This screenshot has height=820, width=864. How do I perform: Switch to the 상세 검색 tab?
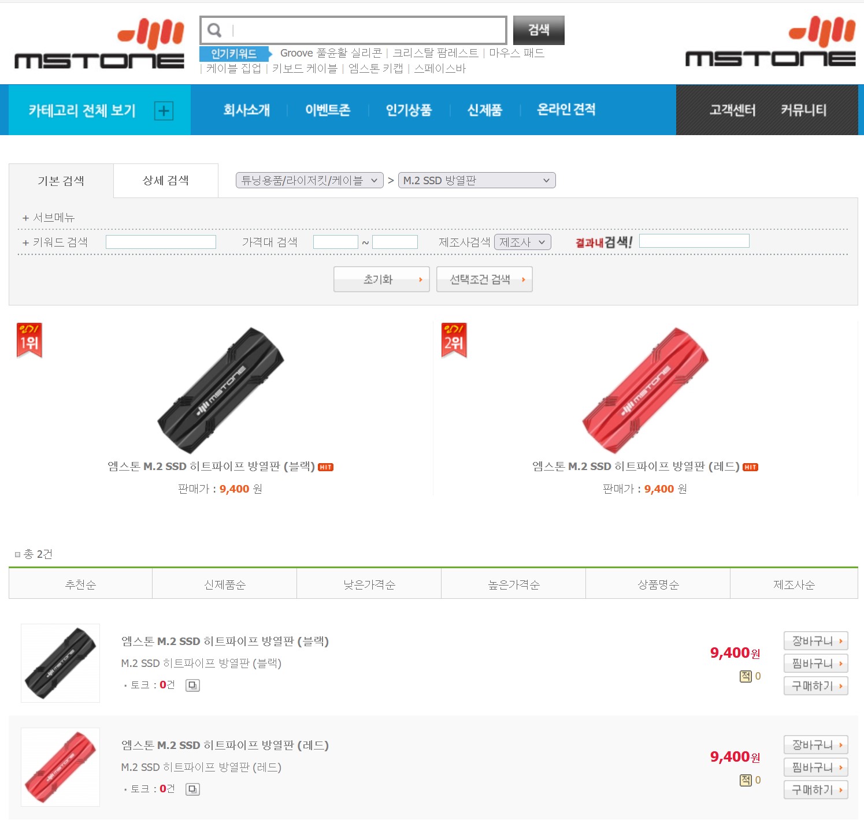tap(166, 181)
